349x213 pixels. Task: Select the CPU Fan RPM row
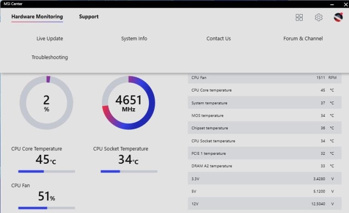(264, 78)
